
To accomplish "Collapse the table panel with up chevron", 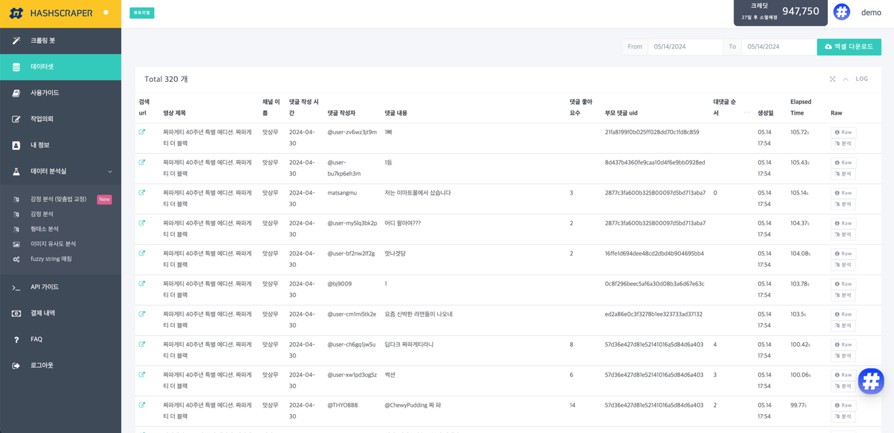I will [x=846, y=79].
